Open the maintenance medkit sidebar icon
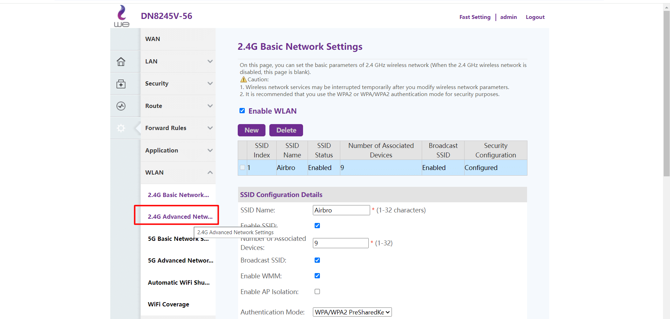This screenshot has width=670, height=319. coord(121,84)
